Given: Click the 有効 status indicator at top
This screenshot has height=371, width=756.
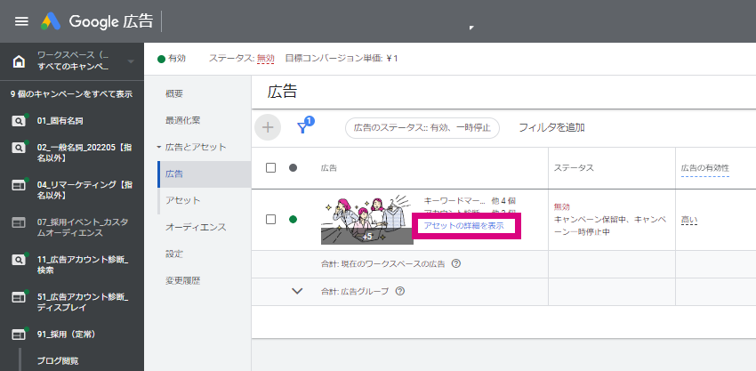Looking at the screenshot, I should point(172,59).
